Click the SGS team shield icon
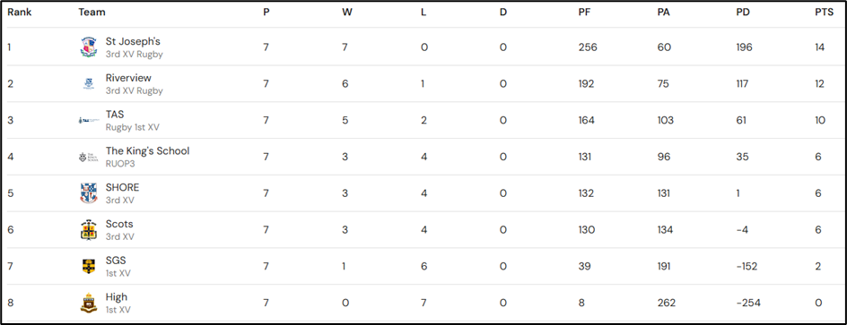This screenshot has width=847, height=325. tap(89, 266)
